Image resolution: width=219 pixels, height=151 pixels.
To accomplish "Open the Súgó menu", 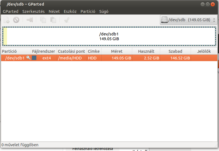I will click(104, 11).
